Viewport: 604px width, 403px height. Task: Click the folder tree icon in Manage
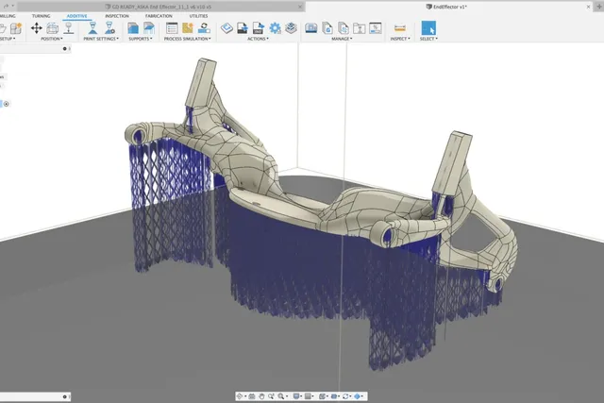tap(359, 28)
